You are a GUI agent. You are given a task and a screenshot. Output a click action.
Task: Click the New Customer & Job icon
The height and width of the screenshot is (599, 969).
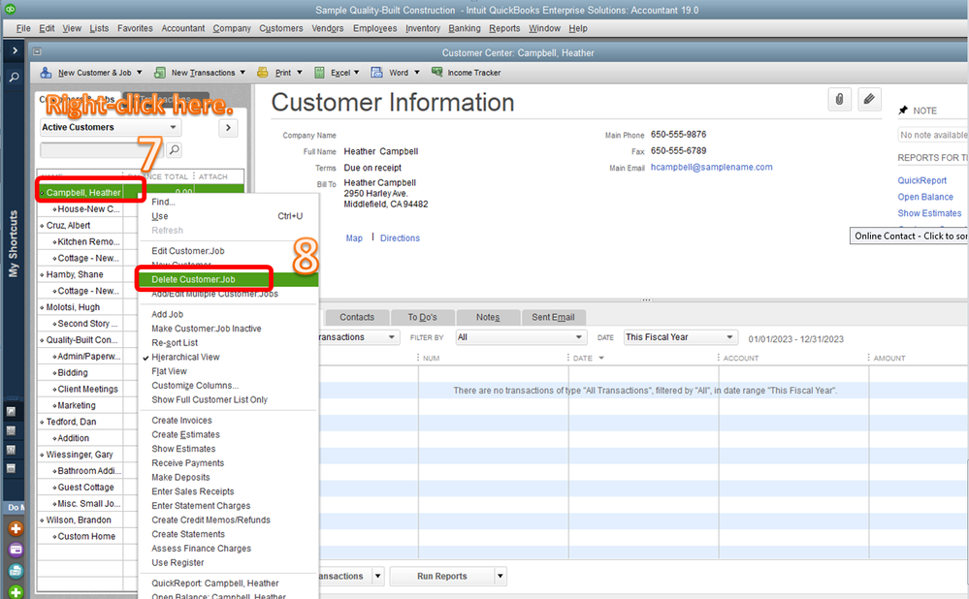(x=46, y=73)
